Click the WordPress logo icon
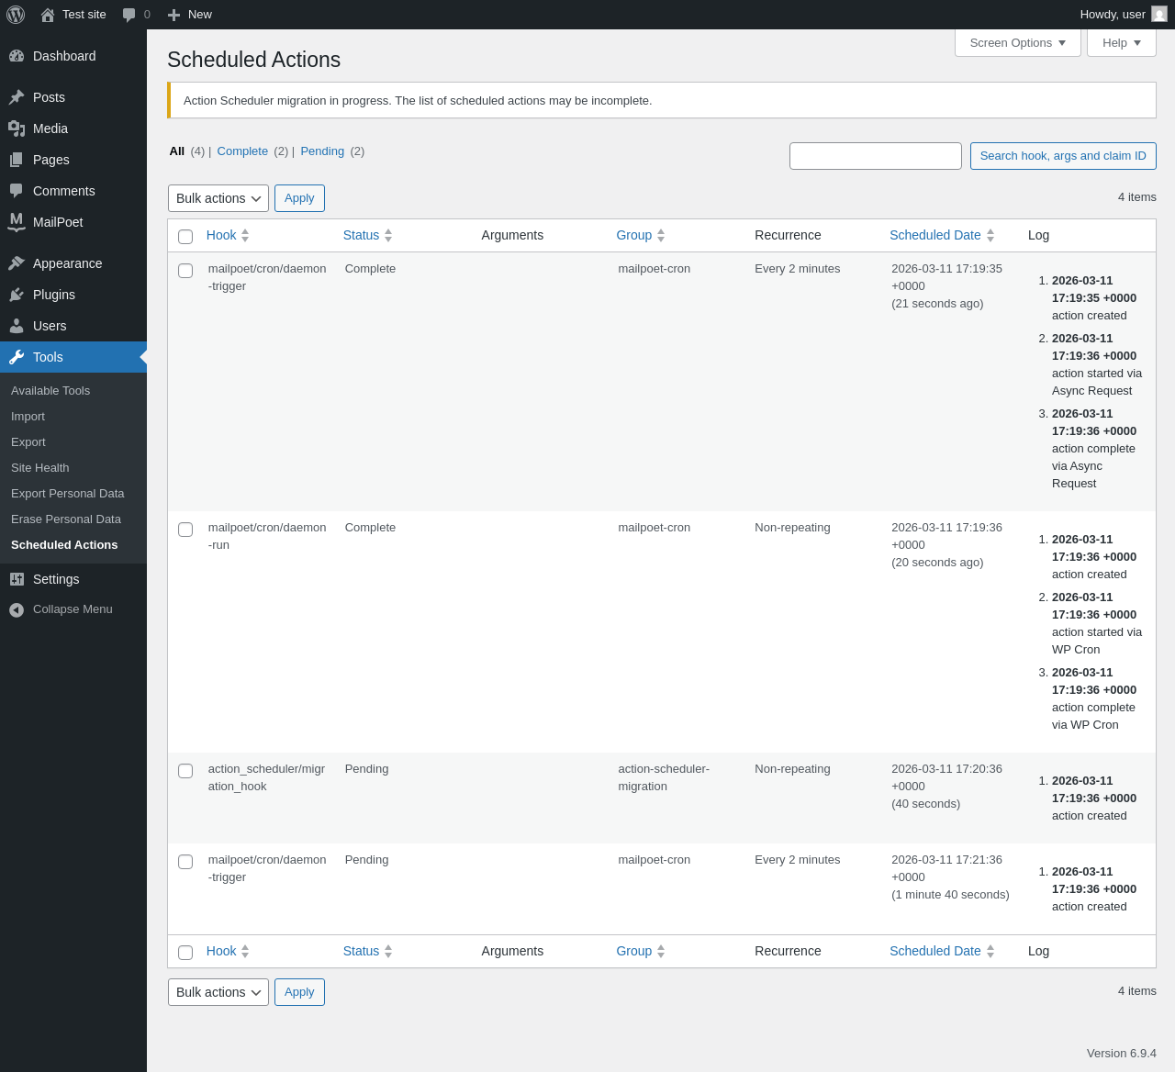The height and width of the screenshot is (1072, 1175). click(x=16, y=15)
